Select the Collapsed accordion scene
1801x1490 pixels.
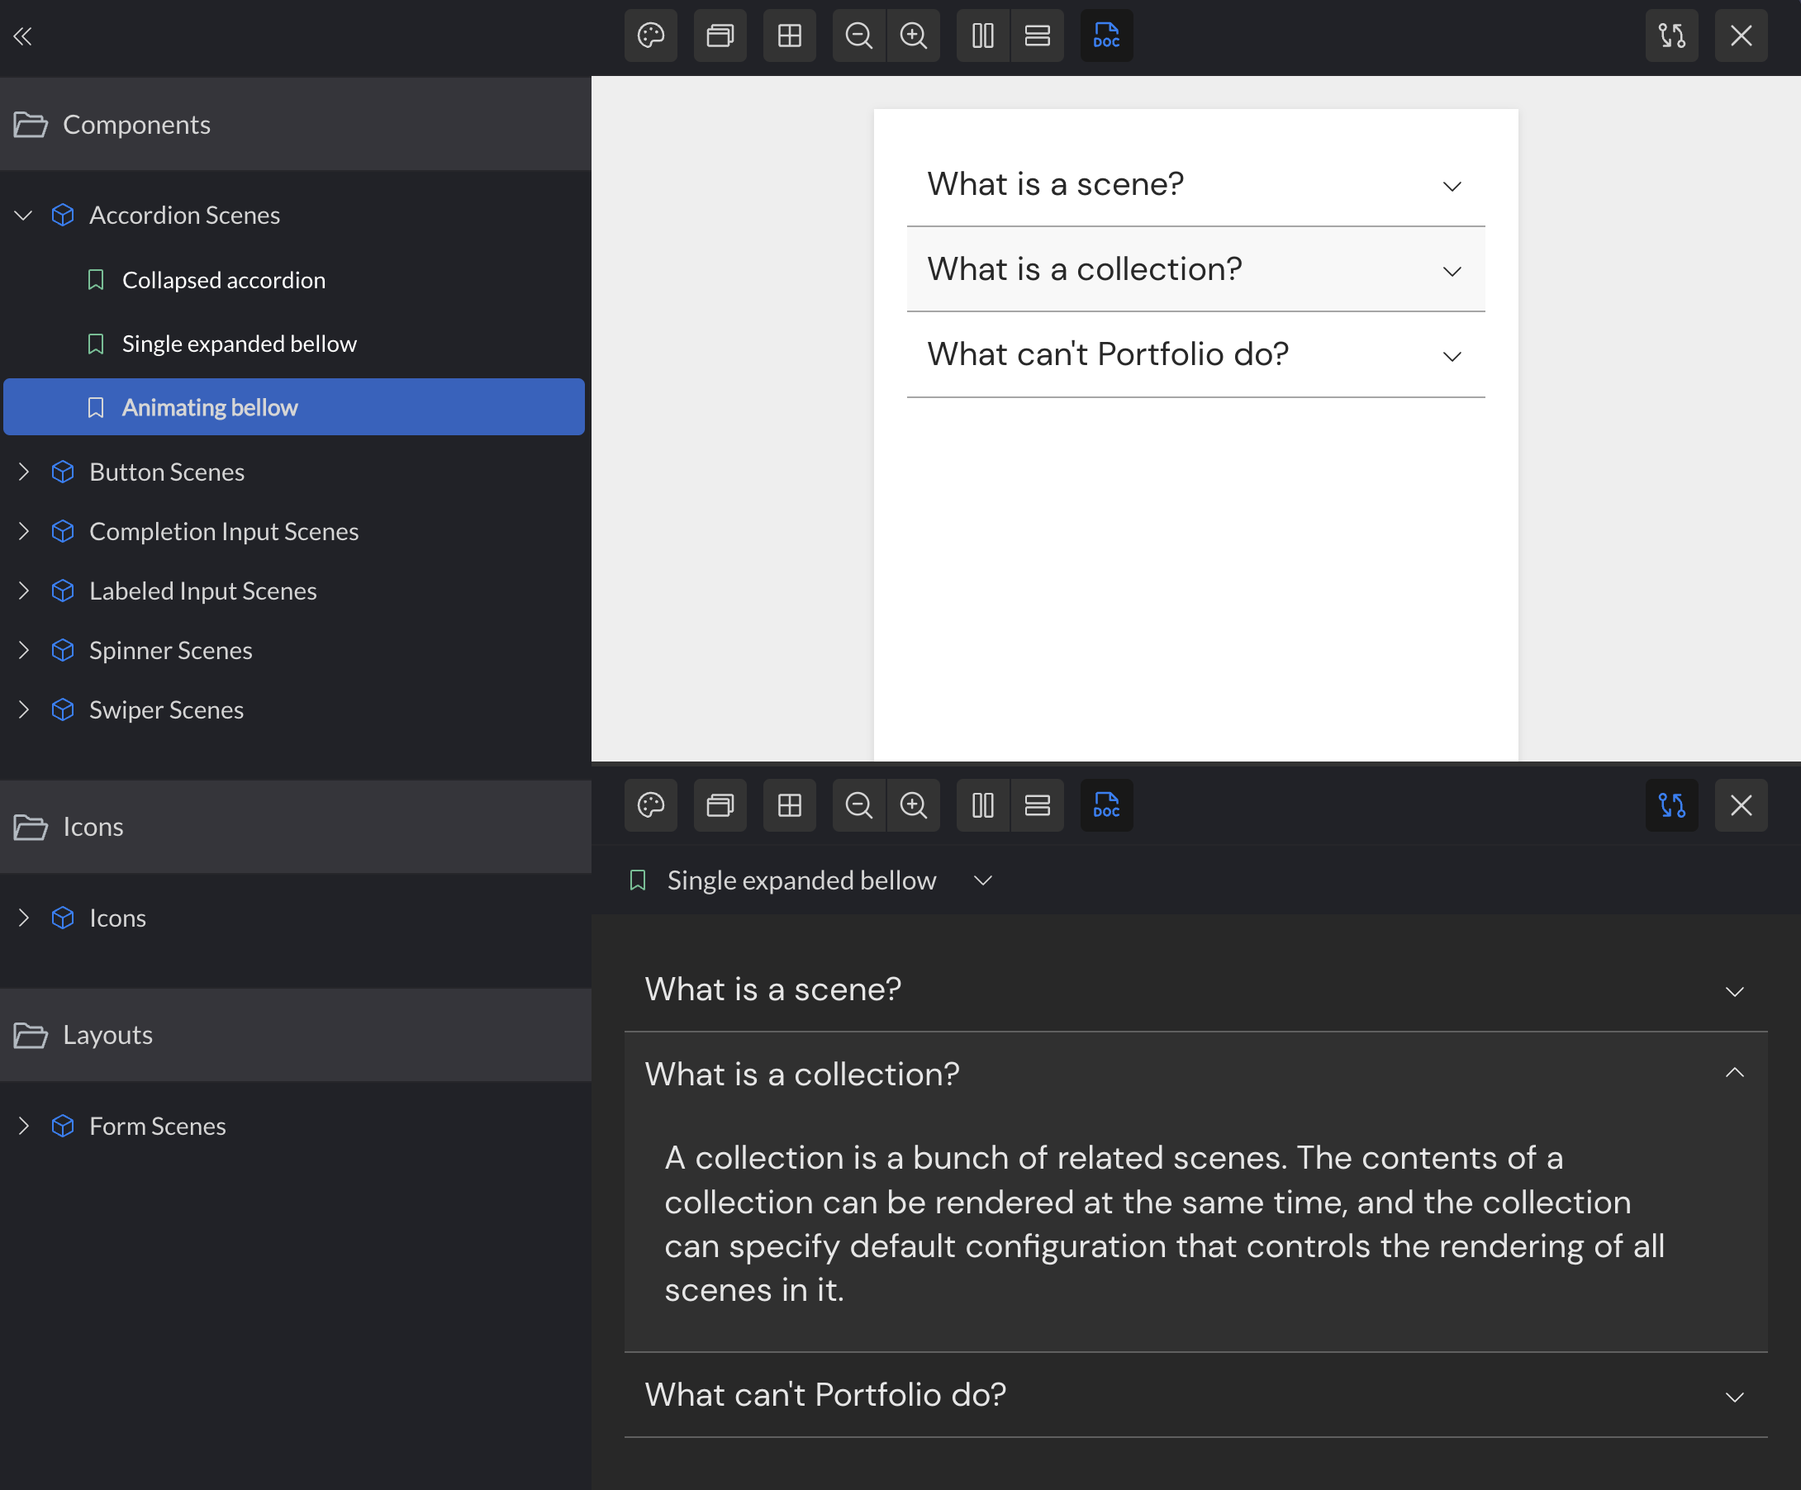[x=223, y=280]
